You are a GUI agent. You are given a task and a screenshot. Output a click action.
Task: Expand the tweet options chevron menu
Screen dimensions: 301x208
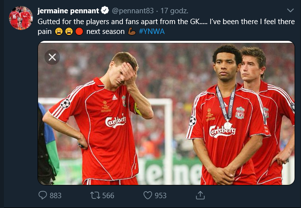point(290,10)
